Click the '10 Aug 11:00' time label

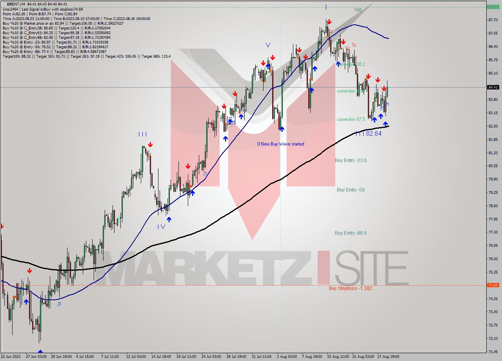point(338,357)
